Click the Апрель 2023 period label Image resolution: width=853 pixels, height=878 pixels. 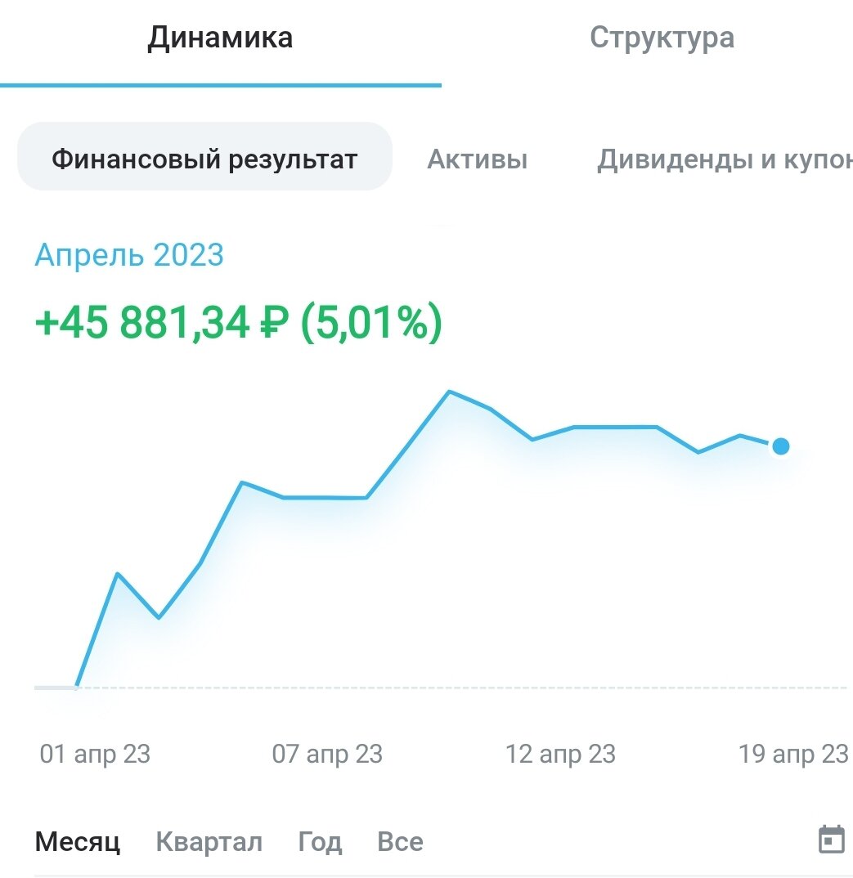(x=128, y=255)
